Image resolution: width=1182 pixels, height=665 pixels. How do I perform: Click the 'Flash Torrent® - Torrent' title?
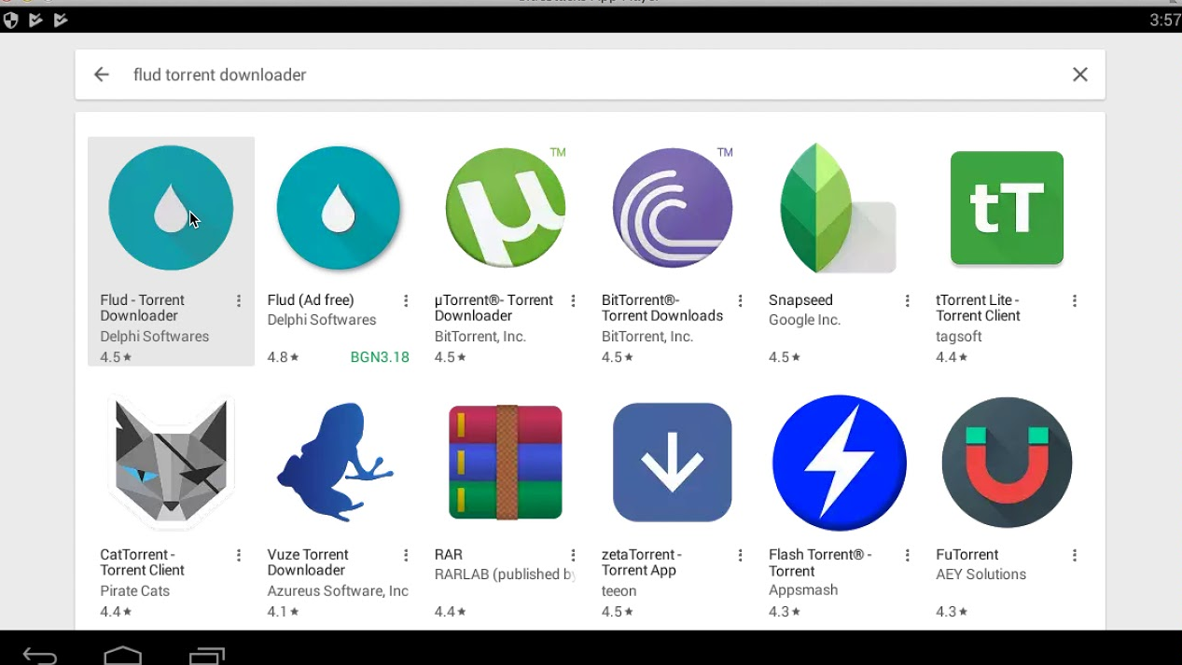tap(820, 562)
